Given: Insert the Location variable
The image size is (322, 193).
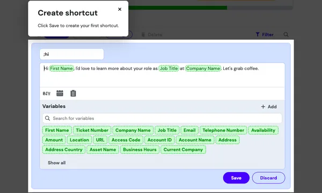Looking at the screenshot, I should pos(79,140).
